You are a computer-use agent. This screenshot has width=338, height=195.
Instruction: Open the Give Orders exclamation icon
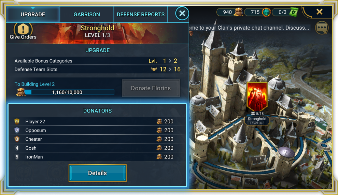(23, 29)
